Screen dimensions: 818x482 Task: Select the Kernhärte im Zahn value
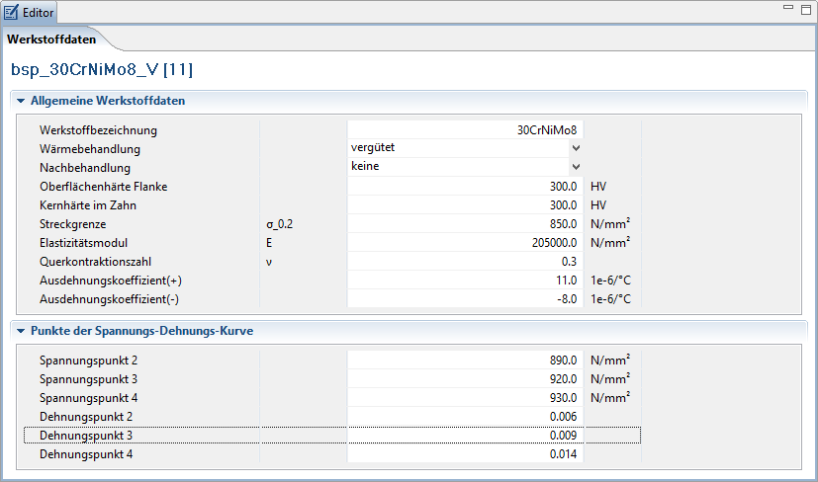(x=465, y=204)
